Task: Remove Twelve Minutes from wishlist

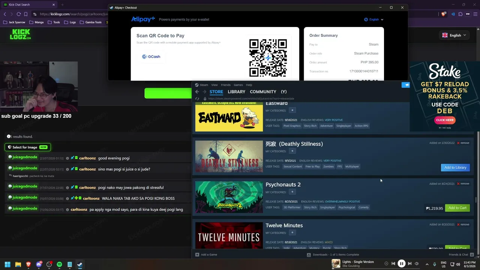Action: click(x=463, y=225)
